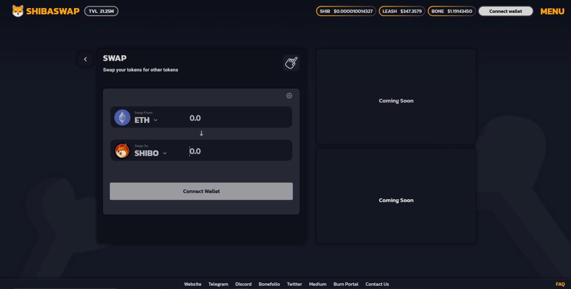
Task: Click the Swap From amount field
Action: (x=238, y=118)
